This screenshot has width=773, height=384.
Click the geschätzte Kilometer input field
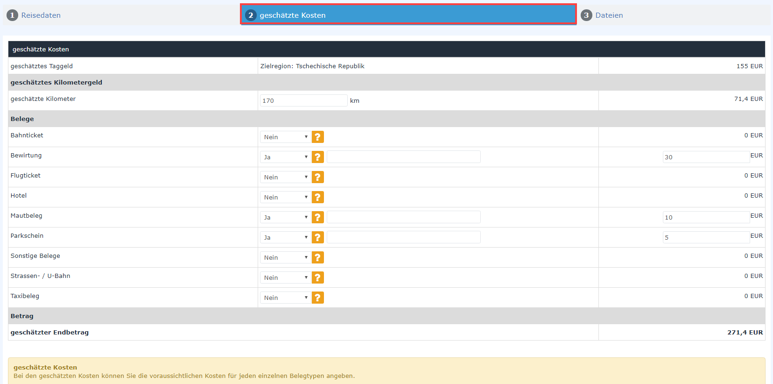[303, 100]
